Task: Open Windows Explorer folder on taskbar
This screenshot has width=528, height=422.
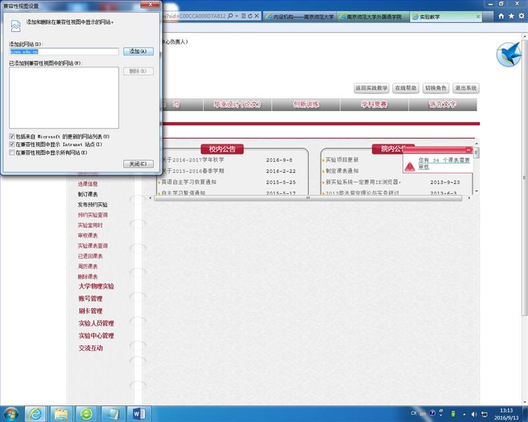Action: pos(61,413)
